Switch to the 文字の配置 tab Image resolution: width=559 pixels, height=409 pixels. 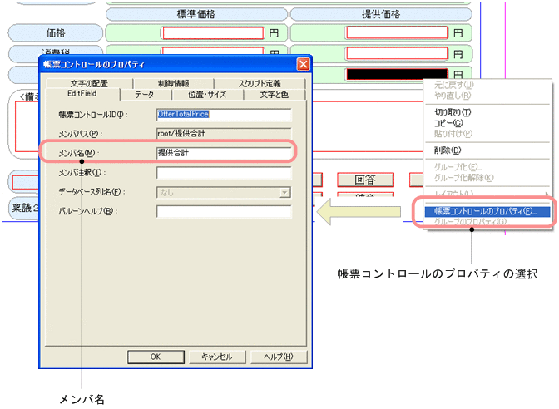click(89, 84)
